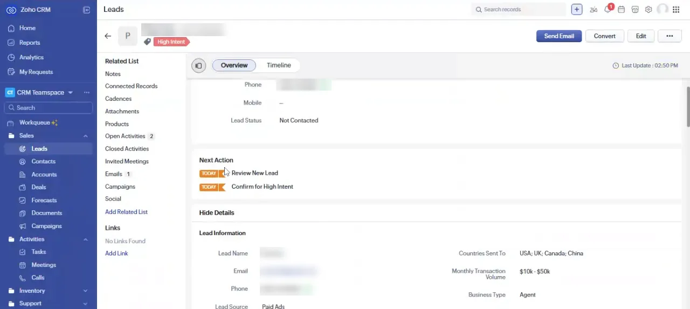Collapse the Sales section
The image size is (690, 309).
(85, 136)
